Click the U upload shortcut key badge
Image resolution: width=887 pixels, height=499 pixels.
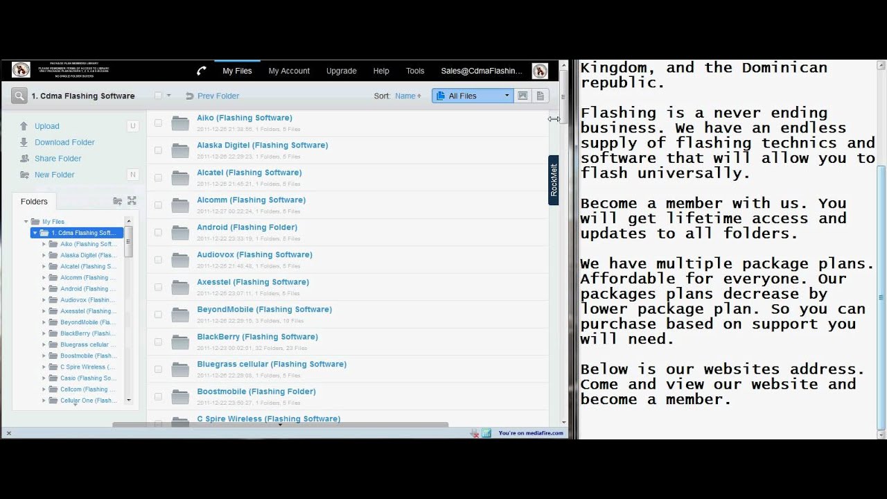coord(132,126)
